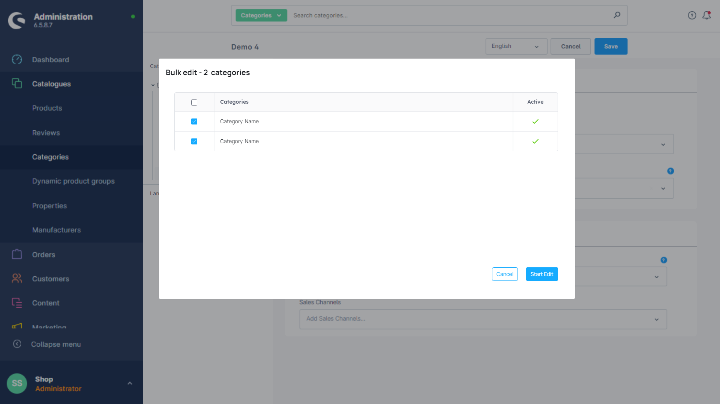
Task: Open the notifications bell icon
Action: tap(706, 15)
